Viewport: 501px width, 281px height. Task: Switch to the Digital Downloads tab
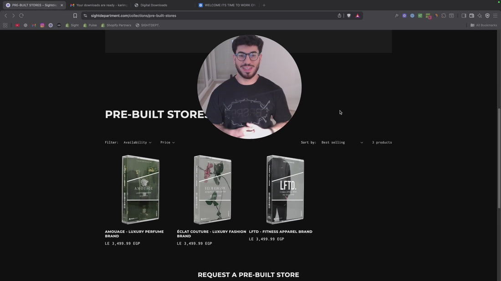click(x=153, y=5)
